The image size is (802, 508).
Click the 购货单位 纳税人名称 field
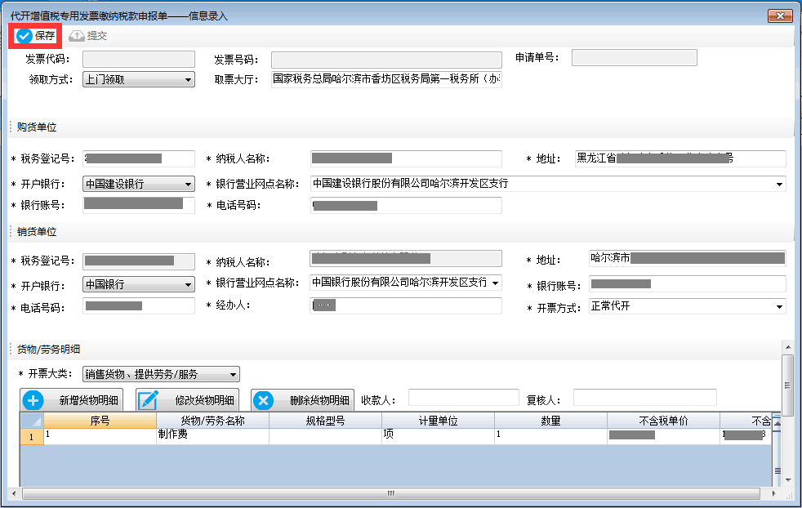pyautogui.click(x=406, y=158)
